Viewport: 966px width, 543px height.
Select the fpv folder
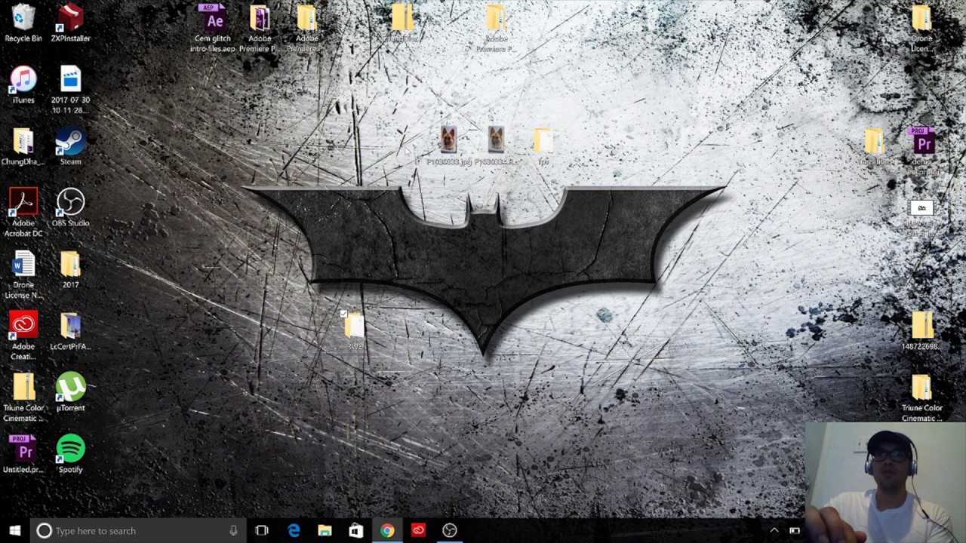tap(543, 146)
